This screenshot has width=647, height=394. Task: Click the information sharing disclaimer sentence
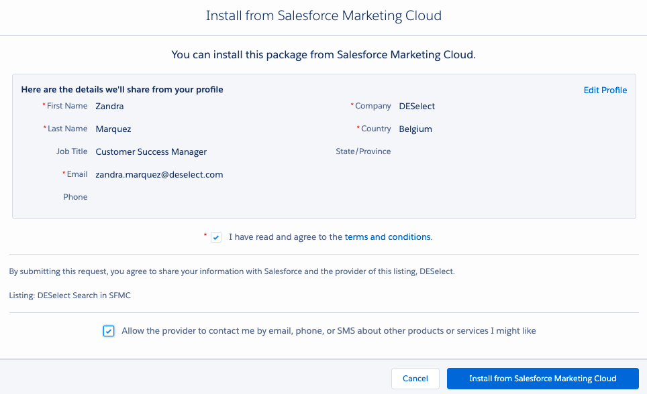coord(232,271)
